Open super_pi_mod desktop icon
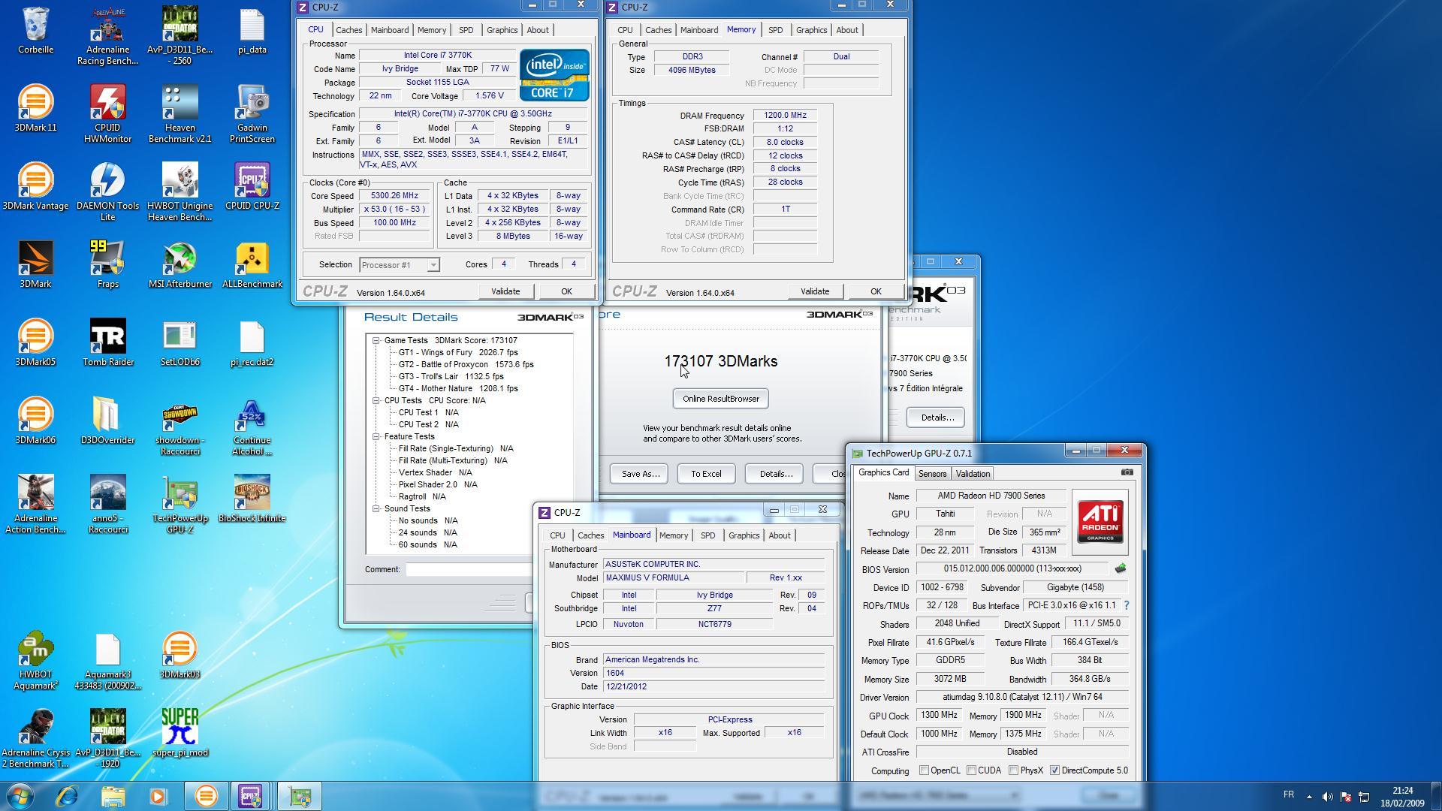The image size is (1442, 811). point(179,733)
